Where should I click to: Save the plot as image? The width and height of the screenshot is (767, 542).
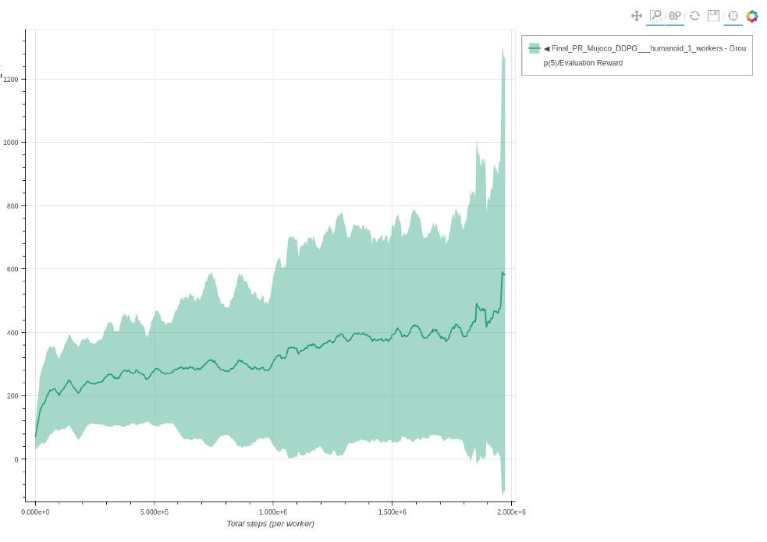[x=713, y=16]
